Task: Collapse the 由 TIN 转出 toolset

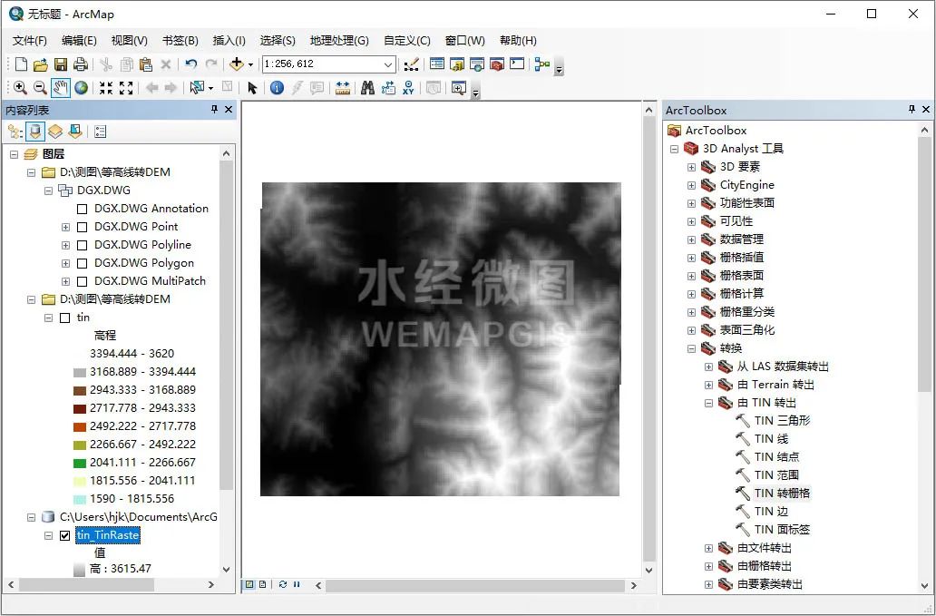Action: 708,403
